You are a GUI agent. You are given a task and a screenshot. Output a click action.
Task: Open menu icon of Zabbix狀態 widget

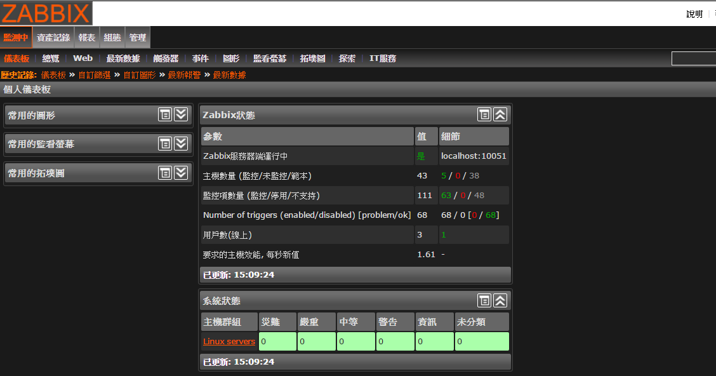[x=484, y=114]
